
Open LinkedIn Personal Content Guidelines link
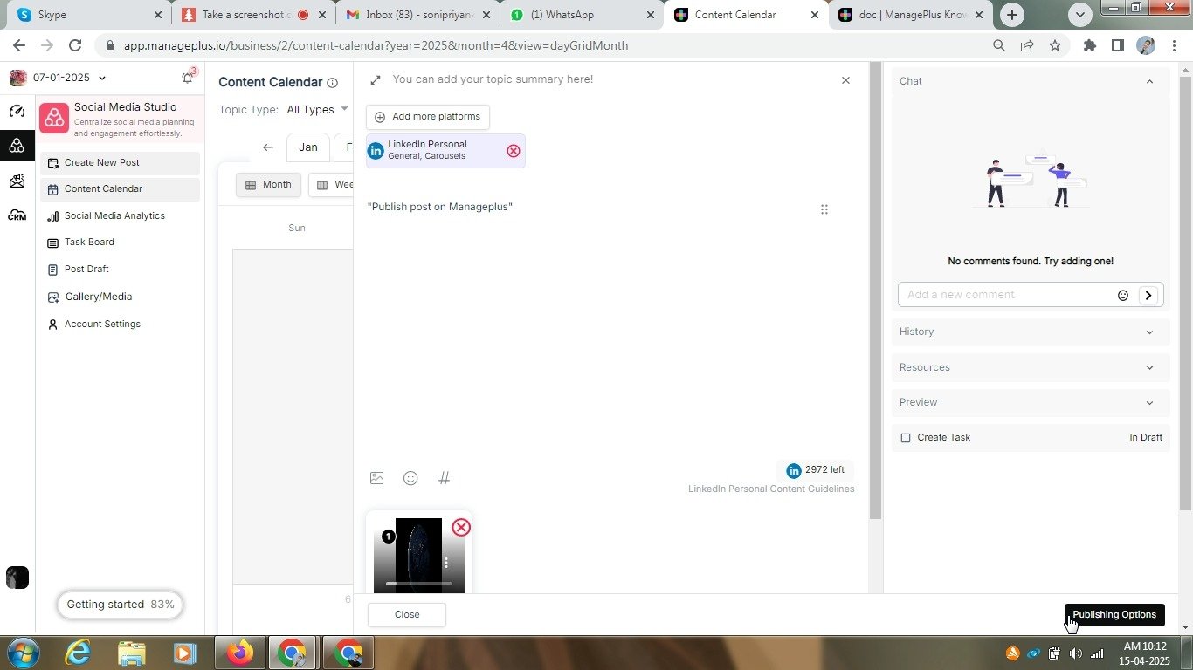pyautogui.click(x=771, y=489)
